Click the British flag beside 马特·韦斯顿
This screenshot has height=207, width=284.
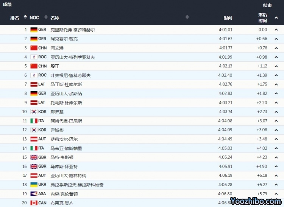click(x=34, y=157)
